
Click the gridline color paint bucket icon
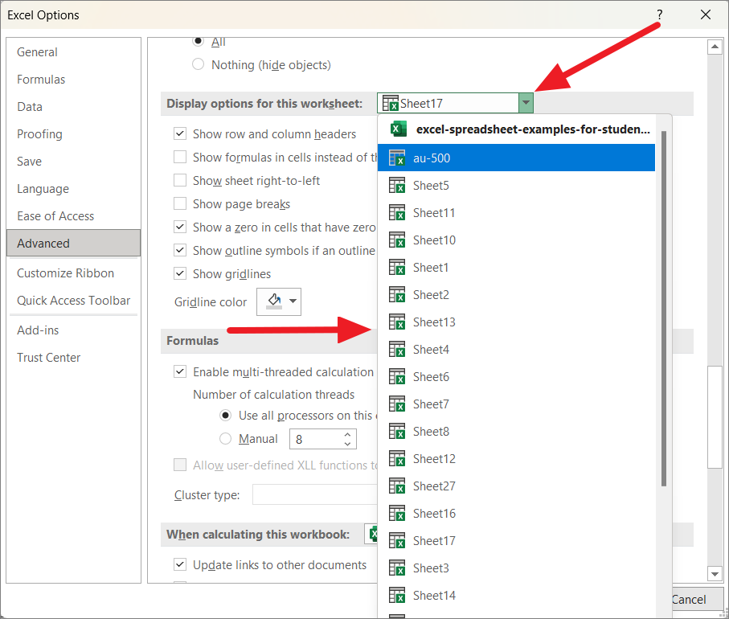click(x=274, y=301)
